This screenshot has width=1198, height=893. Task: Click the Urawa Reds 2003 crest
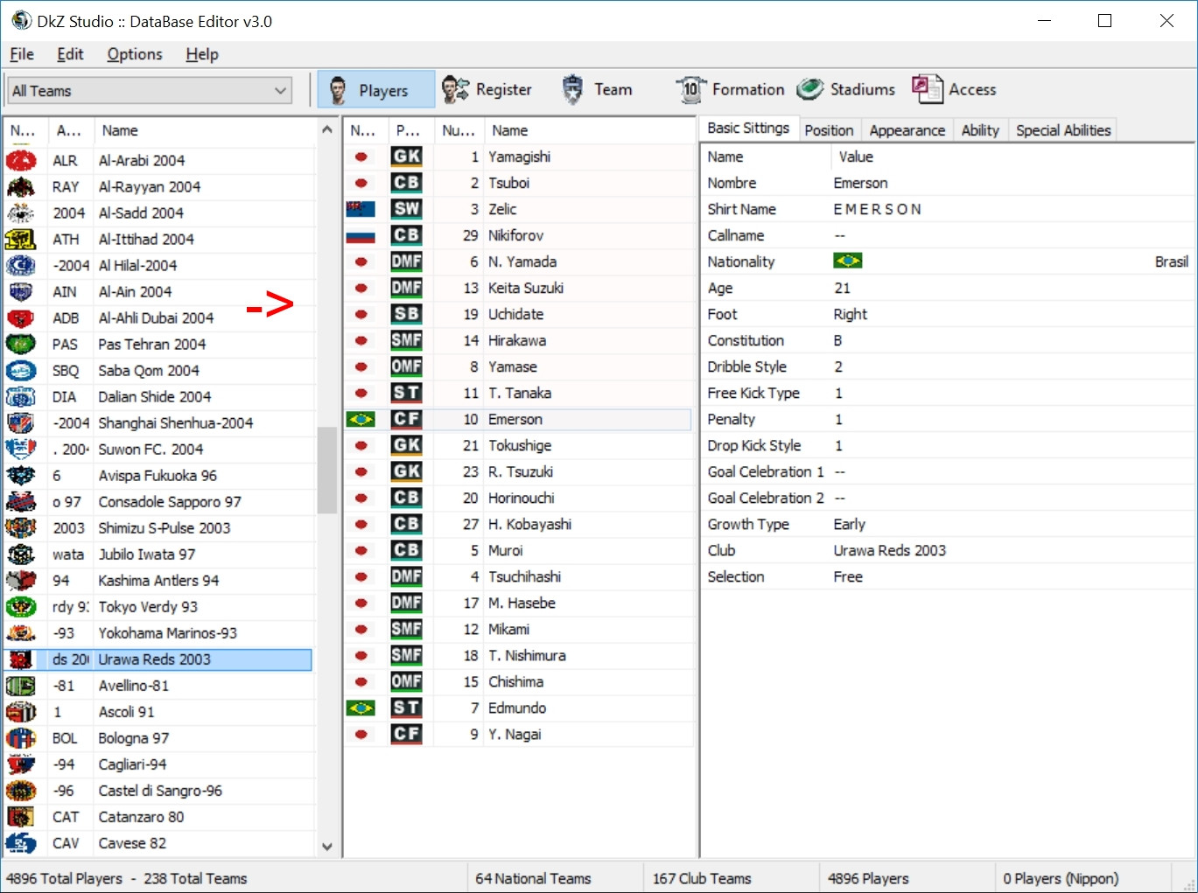pos(21,659)
